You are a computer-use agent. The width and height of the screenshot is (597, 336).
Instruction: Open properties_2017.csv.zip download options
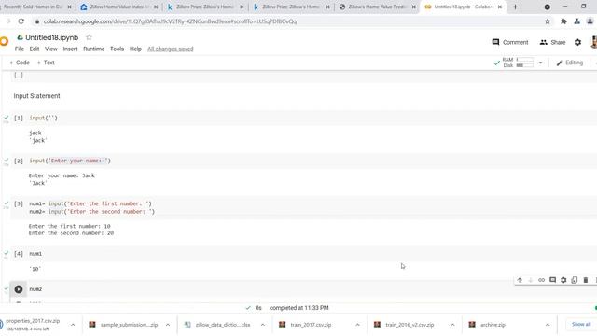(x=73, y=325)
